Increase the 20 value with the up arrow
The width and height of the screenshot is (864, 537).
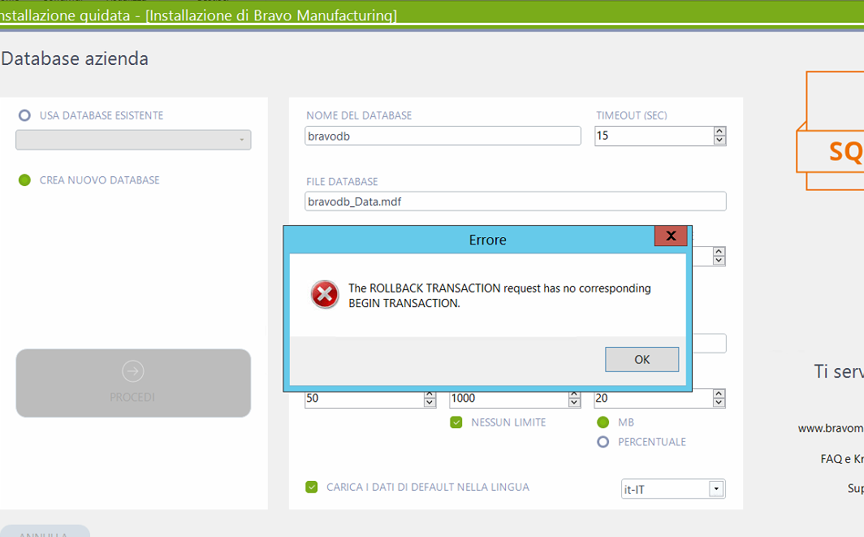click(x=719, y=394)
